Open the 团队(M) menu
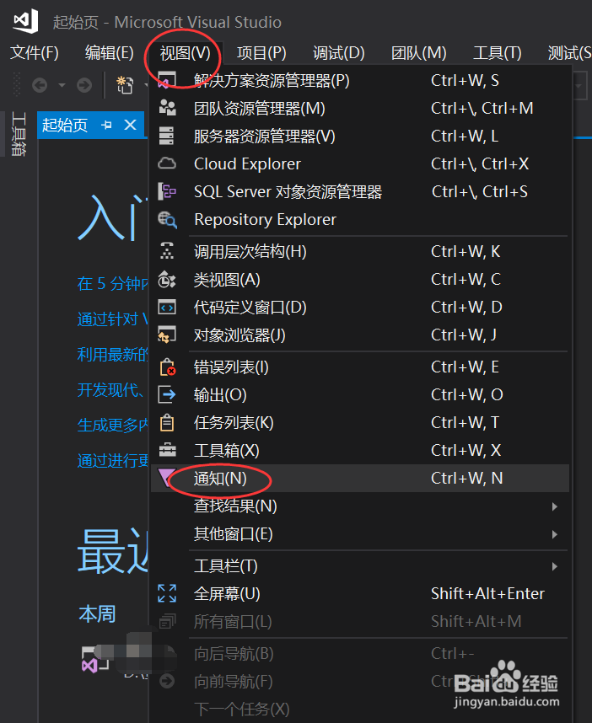592x723 pixels. [x=418, y=52]
